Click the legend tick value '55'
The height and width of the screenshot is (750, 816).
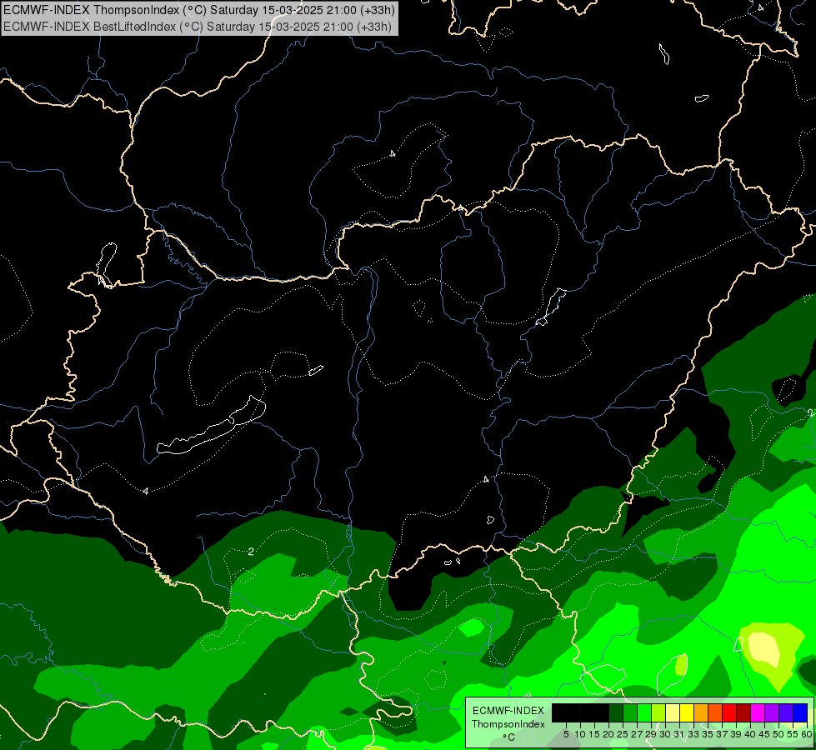pos(793,734)
